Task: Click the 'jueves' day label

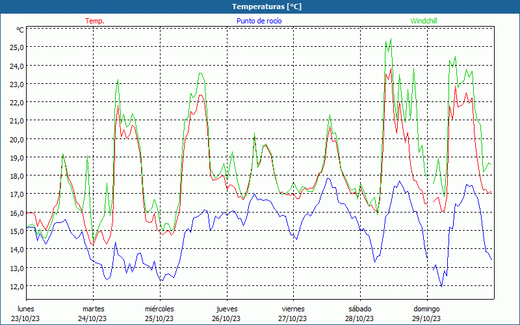Action: tap(227, 309)
